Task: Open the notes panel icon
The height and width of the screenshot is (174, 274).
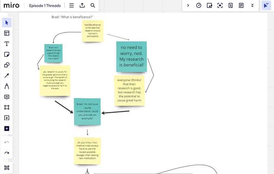Action: [x=241, y=5]
